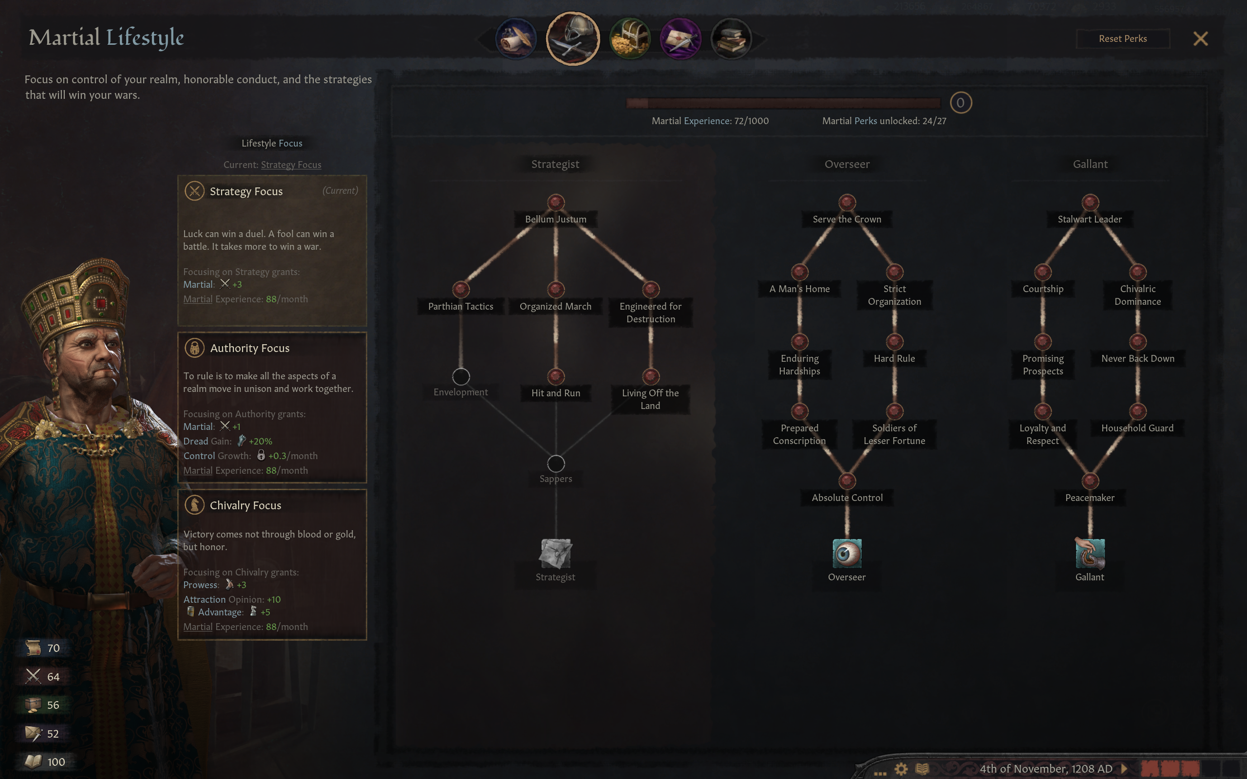The image size is (1247, 779).
Task: Select the Bellum Justum perk node
Action: 555,203
